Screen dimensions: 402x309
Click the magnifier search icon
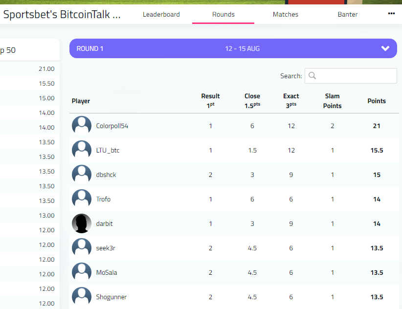point(312,76)
